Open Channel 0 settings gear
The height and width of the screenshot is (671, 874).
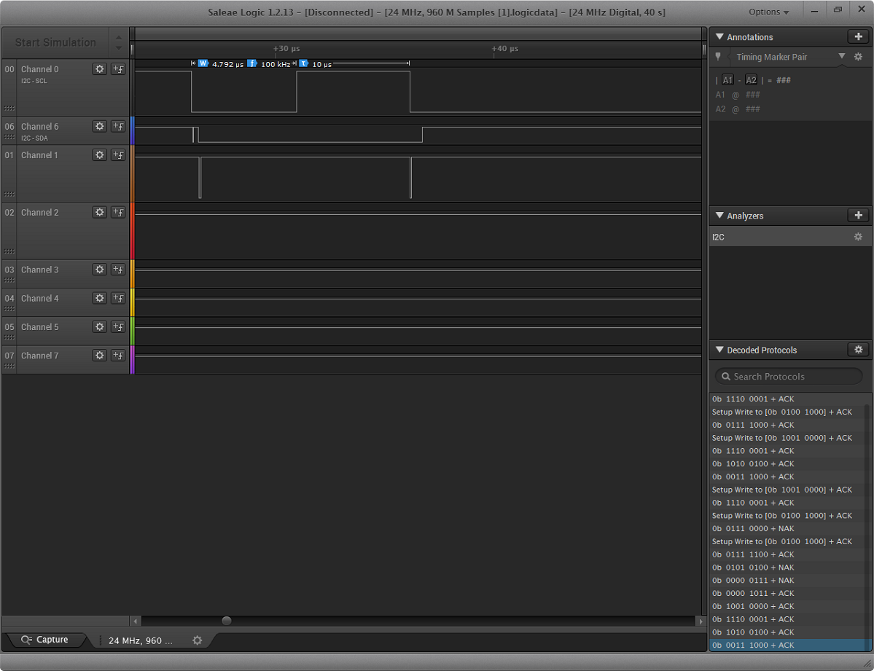[100, 69]
